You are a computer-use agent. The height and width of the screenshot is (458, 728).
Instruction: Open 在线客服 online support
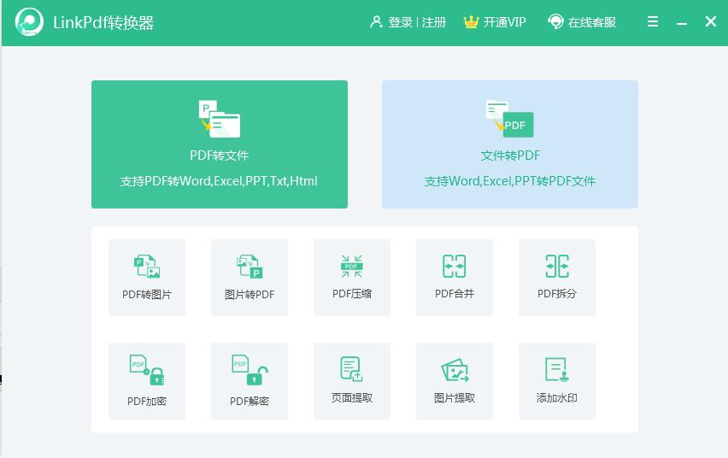point(592,22)
